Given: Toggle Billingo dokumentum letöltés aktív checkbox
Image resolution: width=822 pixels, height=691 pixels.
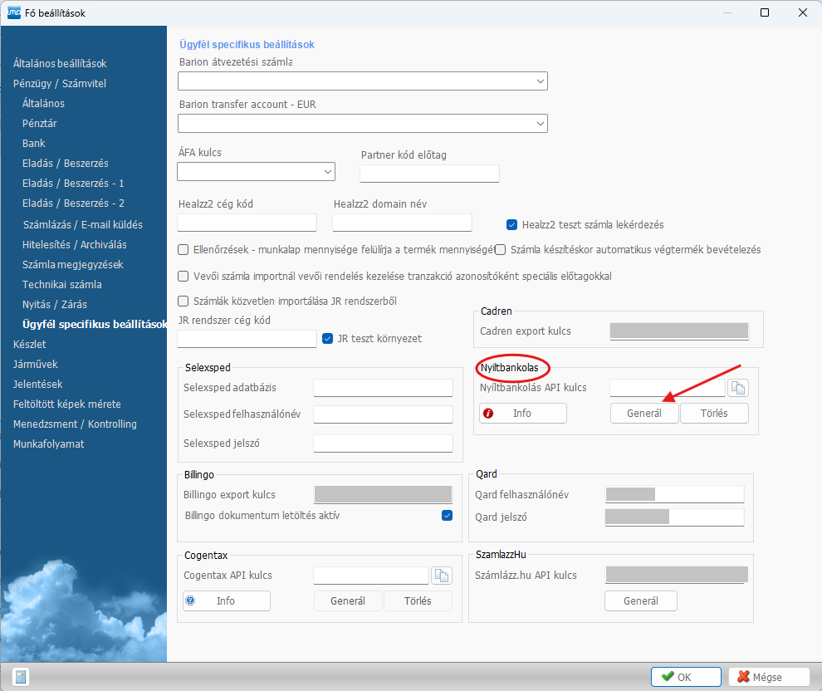Looking at the screenshot, I should [448, 516].
